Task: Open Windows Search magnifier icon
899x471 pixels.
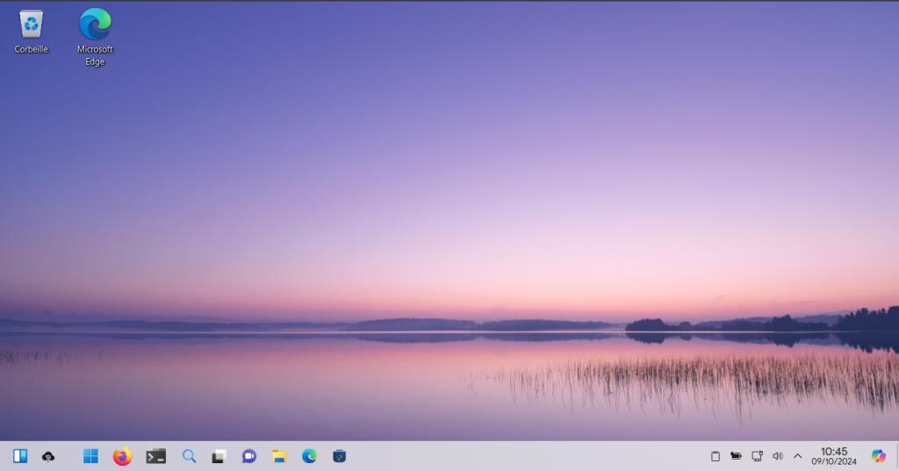Action: click(189, 456)
